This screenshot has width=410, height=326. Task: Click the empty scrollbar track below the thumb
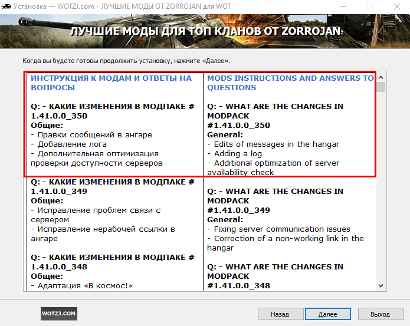tap(381, 189)
